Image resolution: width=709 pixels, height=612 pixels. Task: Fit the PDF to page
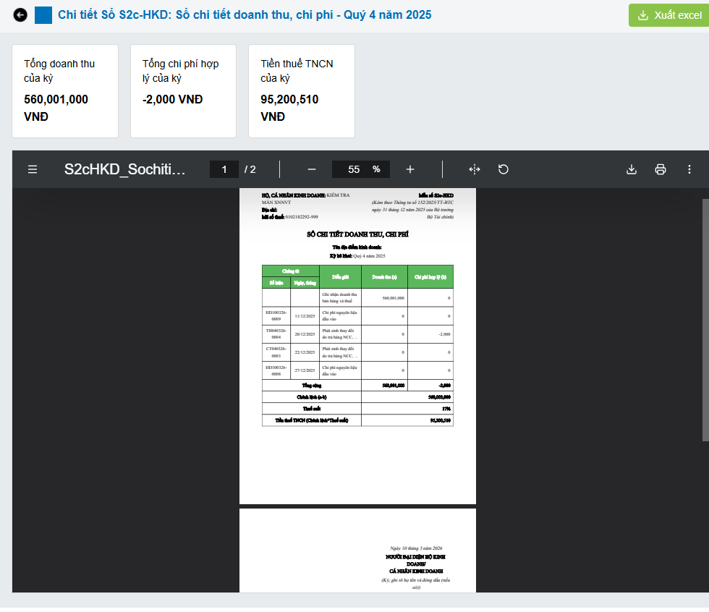coord(475,169)
